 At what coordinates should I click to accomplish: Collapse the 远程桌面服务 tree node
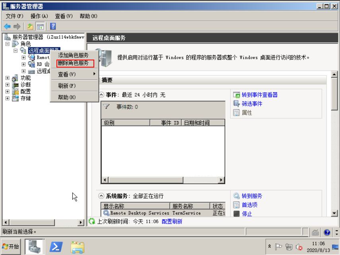(16, 51)
